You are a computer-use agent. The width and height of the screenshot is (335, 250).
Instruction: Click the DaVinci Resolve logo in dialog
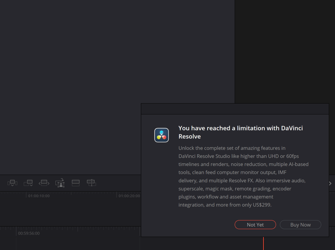pos(161,135)
